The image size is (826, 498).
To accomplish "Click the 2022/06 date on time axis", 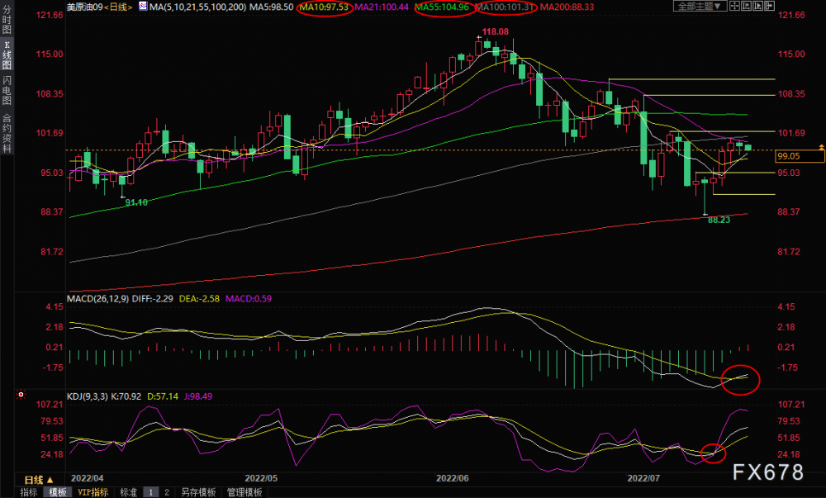I will coord(453,478).
